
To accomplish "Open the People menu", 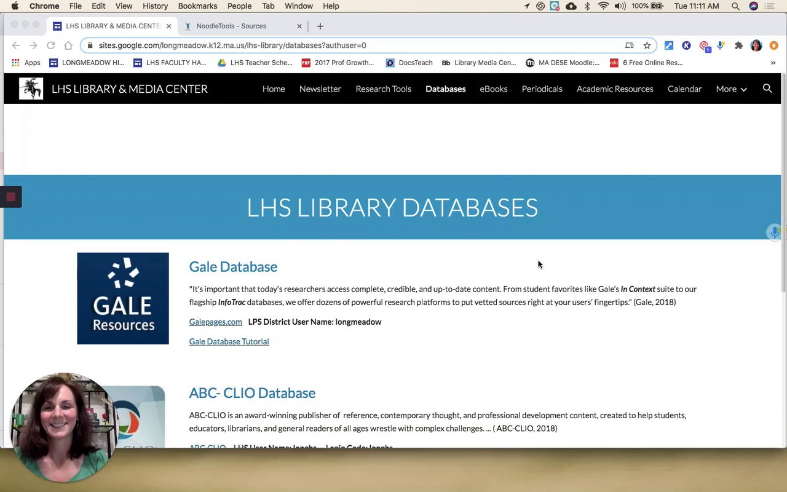I will pos(239,6).
